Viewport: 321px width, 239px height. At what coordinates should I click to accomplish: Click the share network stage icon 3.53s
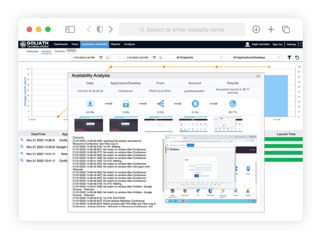[160, 103]
